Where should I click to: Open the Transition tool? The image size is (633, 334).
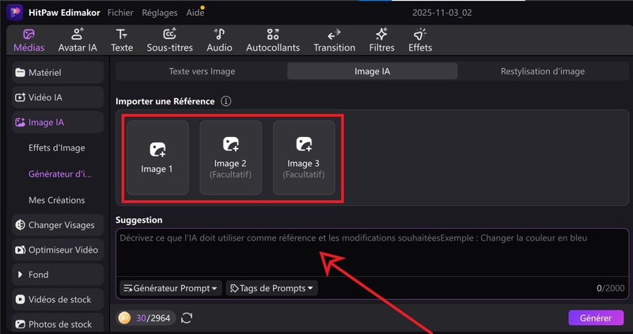tap(334, 41)
